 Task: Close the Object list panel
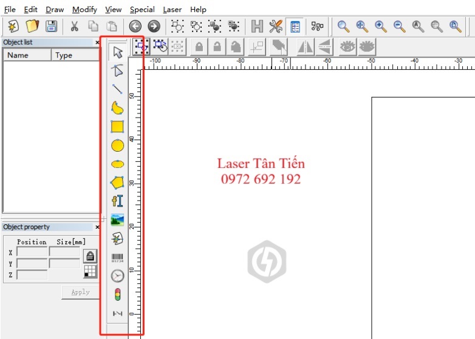point(97,42)
